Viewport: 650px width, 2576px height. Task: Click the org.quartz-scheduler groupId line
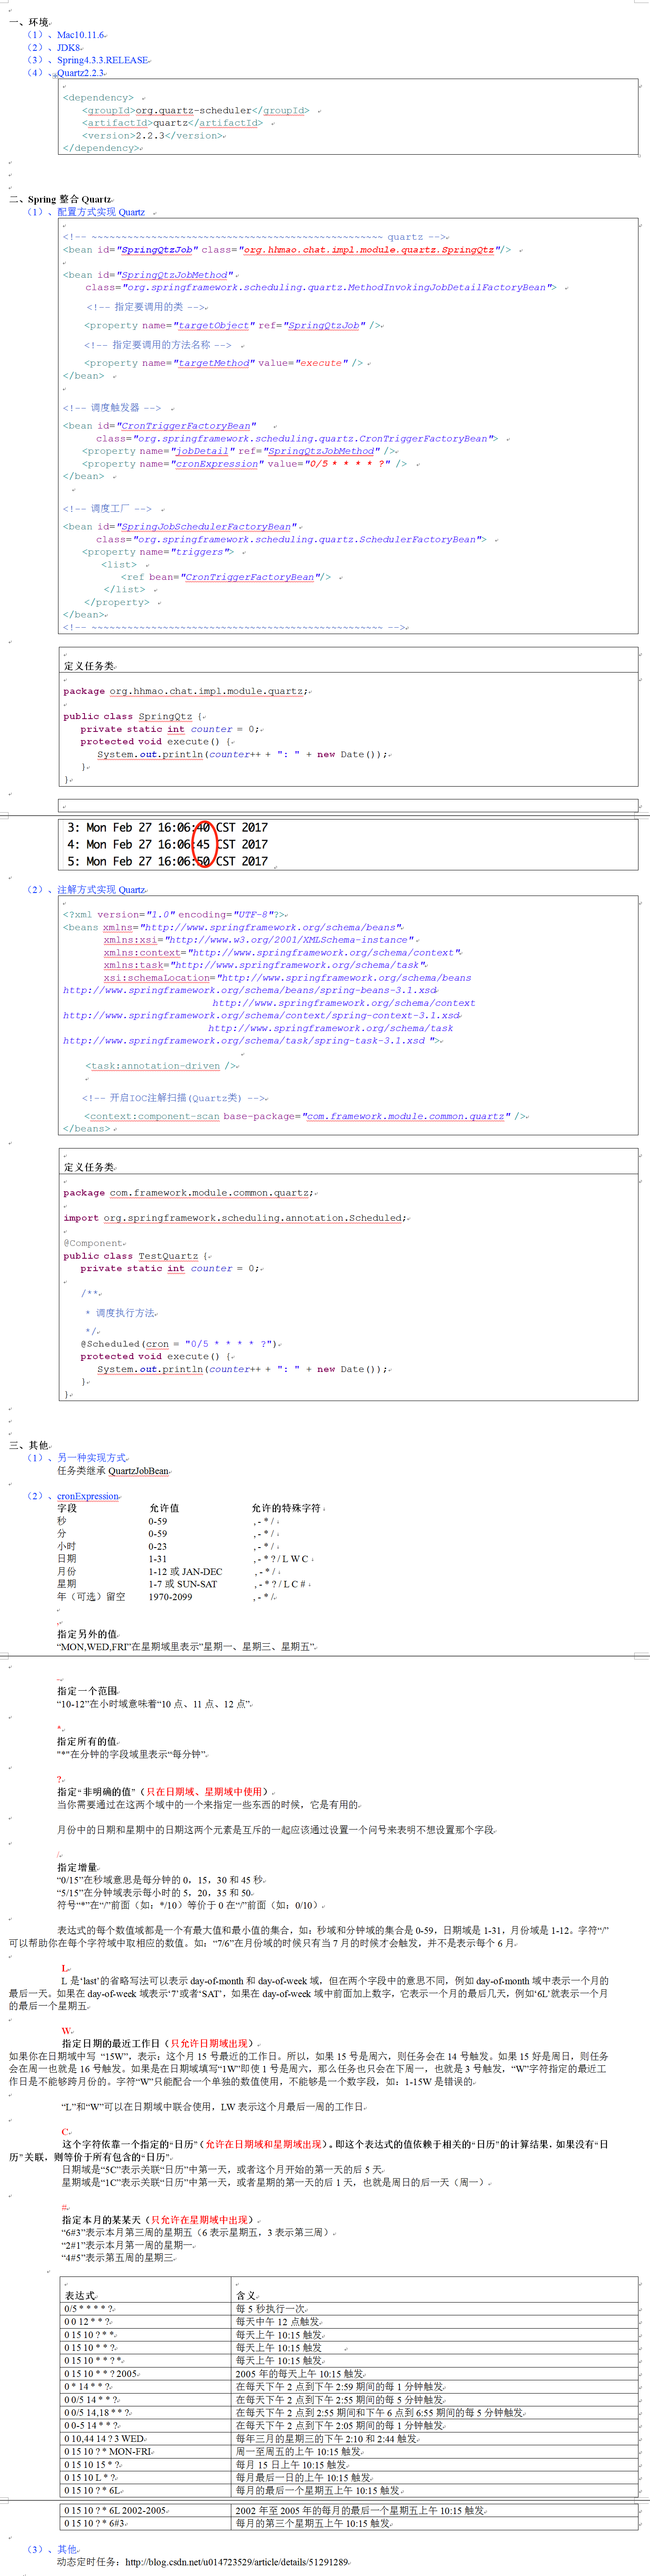pos(196,111)
